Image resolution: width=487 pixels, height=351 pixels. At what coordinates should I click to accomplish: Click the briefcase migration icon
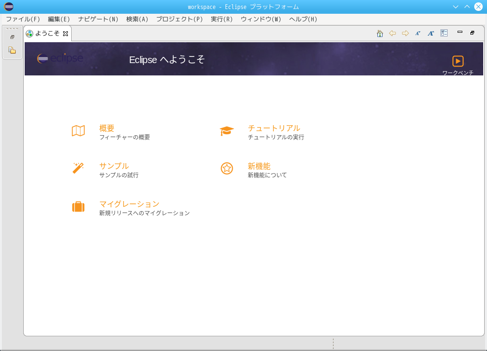pos(78,206)
